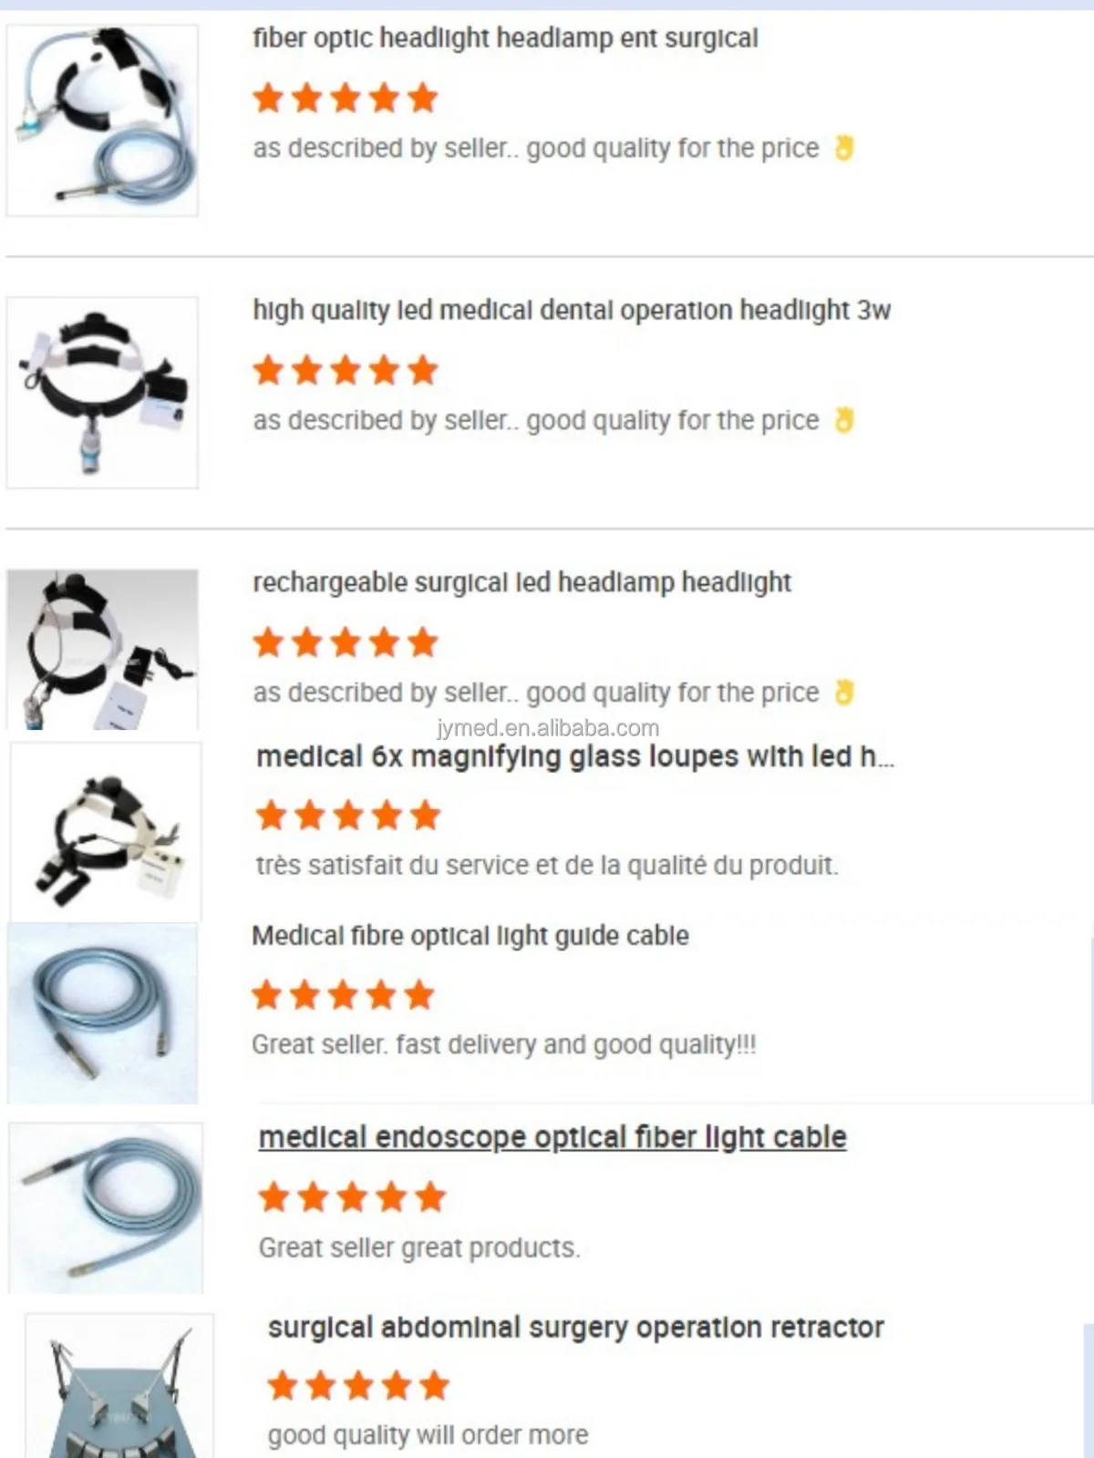The image size is (1094, 1458).
Task: Click underlined 'medical endoscope optical fiber light cable' link
Action: pos(552,1137)
